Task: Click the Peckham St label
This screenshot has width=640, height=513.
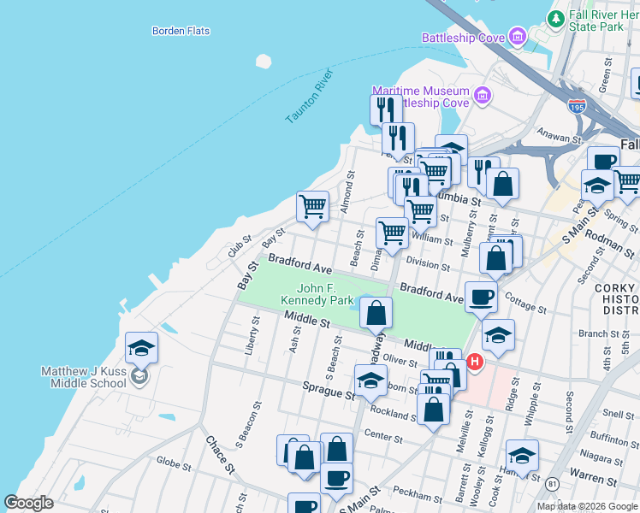Action: pos(418,494)
